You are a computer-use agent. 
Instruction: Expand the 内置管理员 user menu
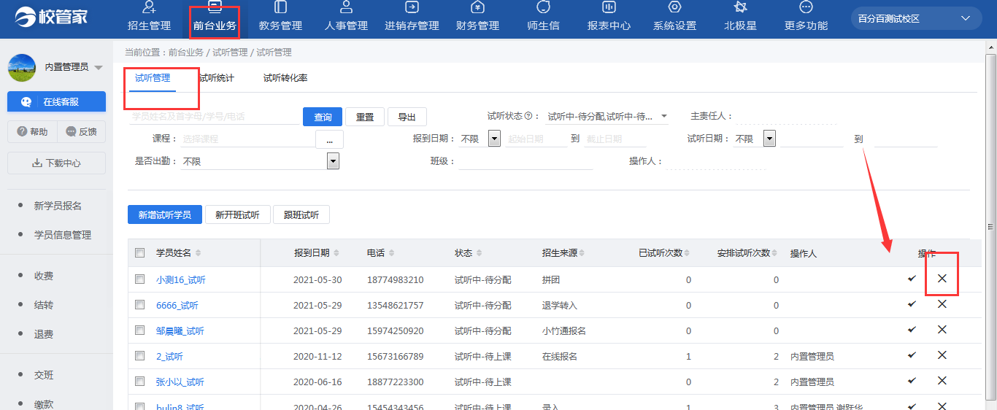point(99,67)
